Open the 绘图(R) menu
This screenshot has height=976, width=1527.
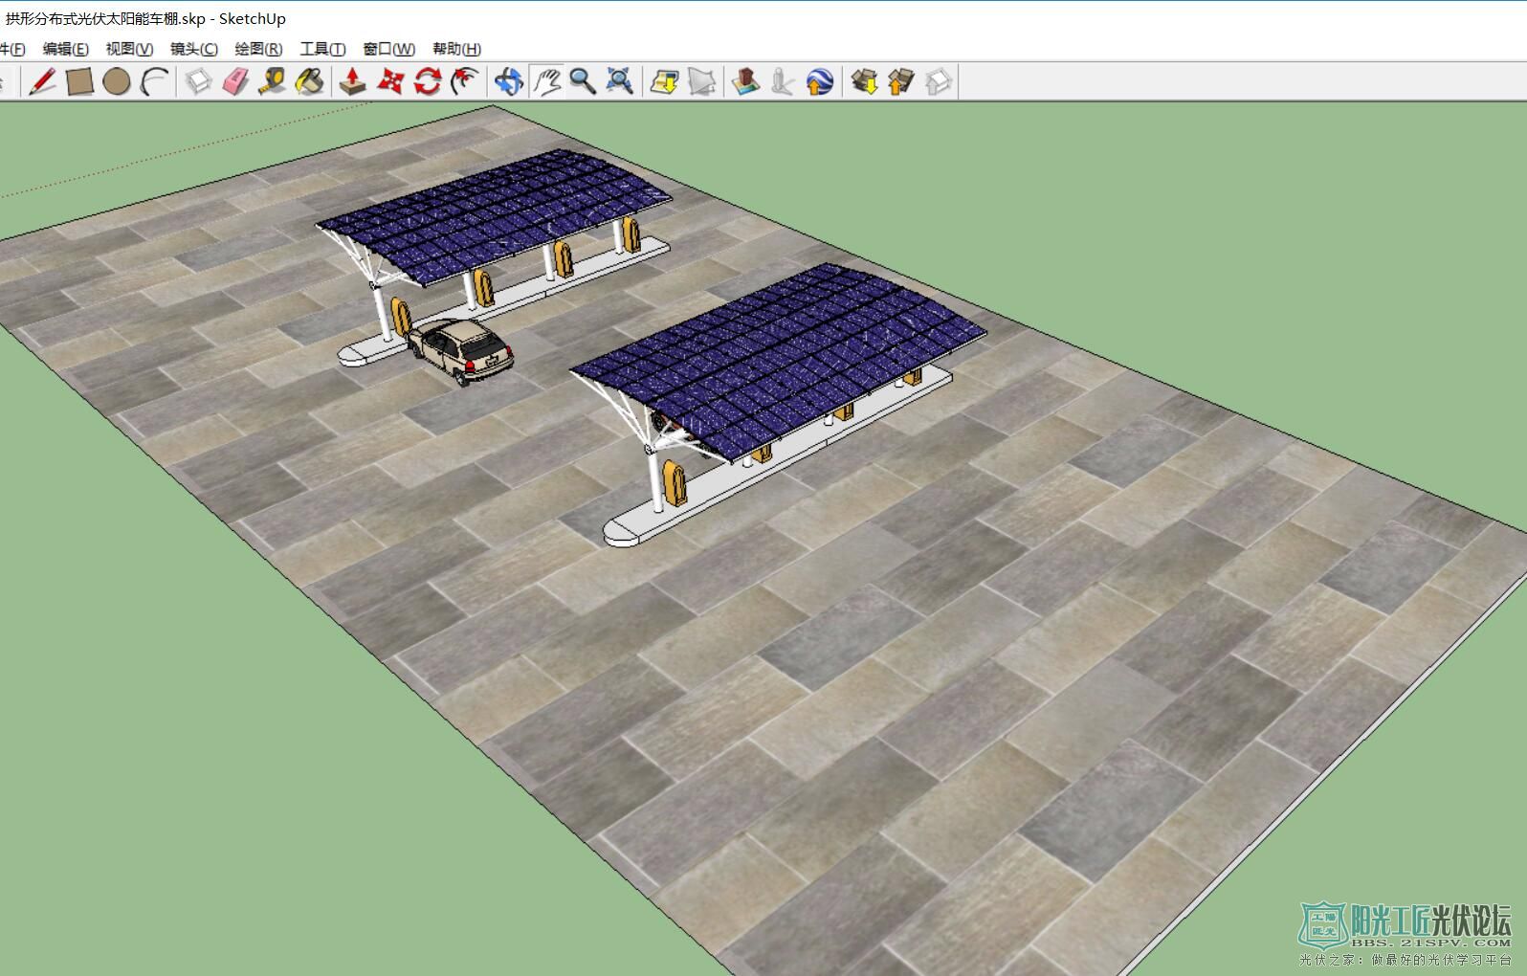(258, 49)
